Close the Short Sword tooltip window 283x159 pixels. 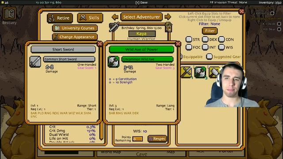point(99,44)
